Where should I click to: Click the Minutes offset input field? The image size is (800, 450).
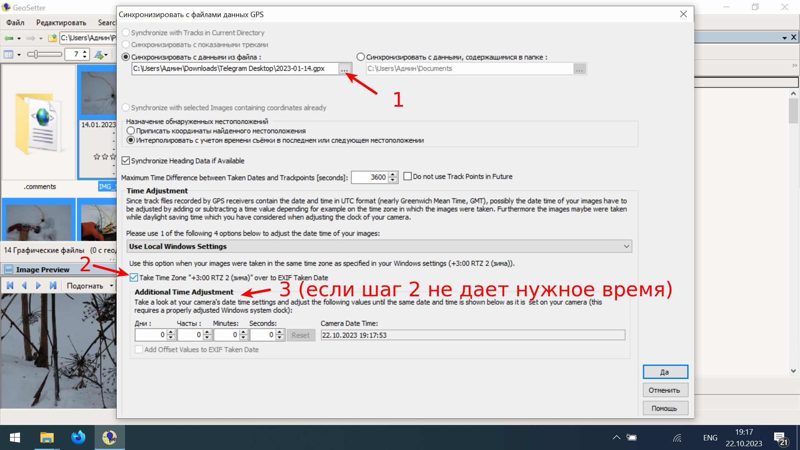(226, 335)
